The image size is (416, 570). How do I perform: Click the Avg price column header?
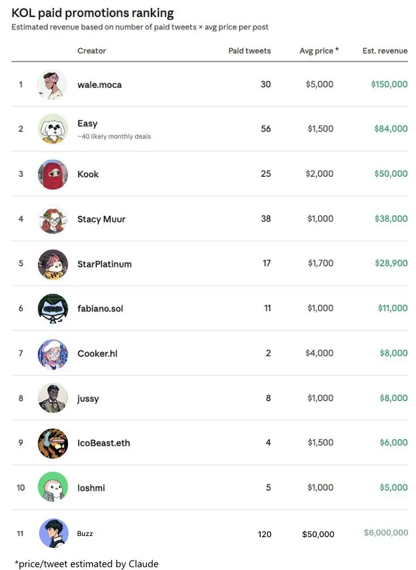(x=319, y=50)
